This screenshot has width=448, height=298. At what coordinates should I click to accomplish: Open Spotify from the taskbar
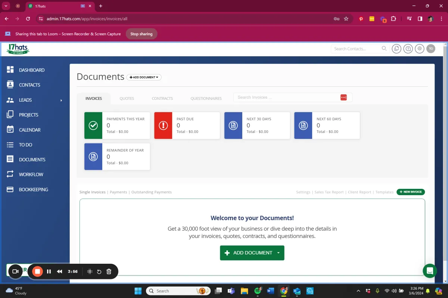tap(258, 291)
